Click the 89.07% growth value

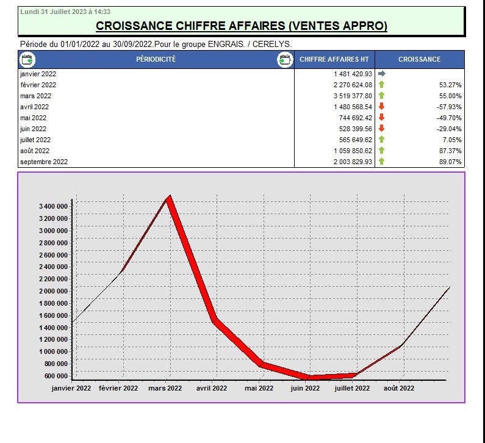click(450, 162)
